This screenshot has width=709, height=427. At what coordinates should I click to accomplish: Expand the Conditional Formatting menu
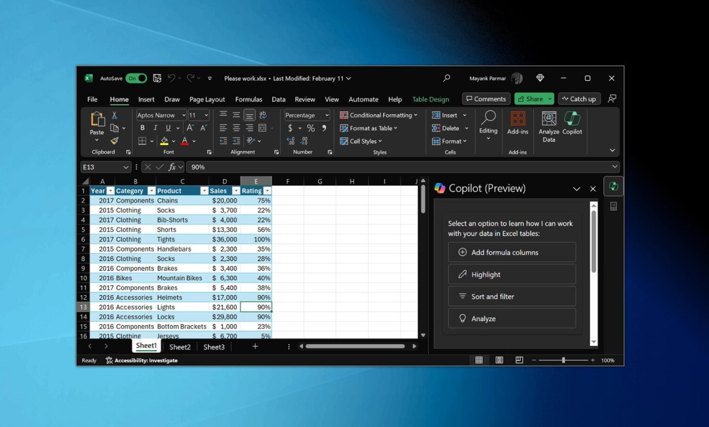click(x=378, y=115)
